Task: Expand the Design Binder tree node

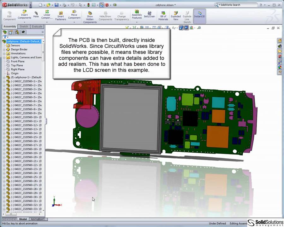Action: click(4, 49)
